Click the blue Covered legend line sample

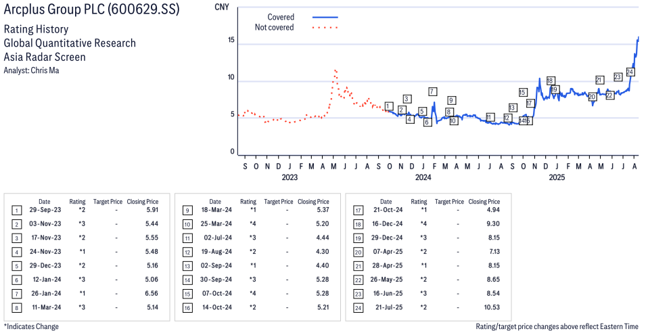click(x=325, y=18)
